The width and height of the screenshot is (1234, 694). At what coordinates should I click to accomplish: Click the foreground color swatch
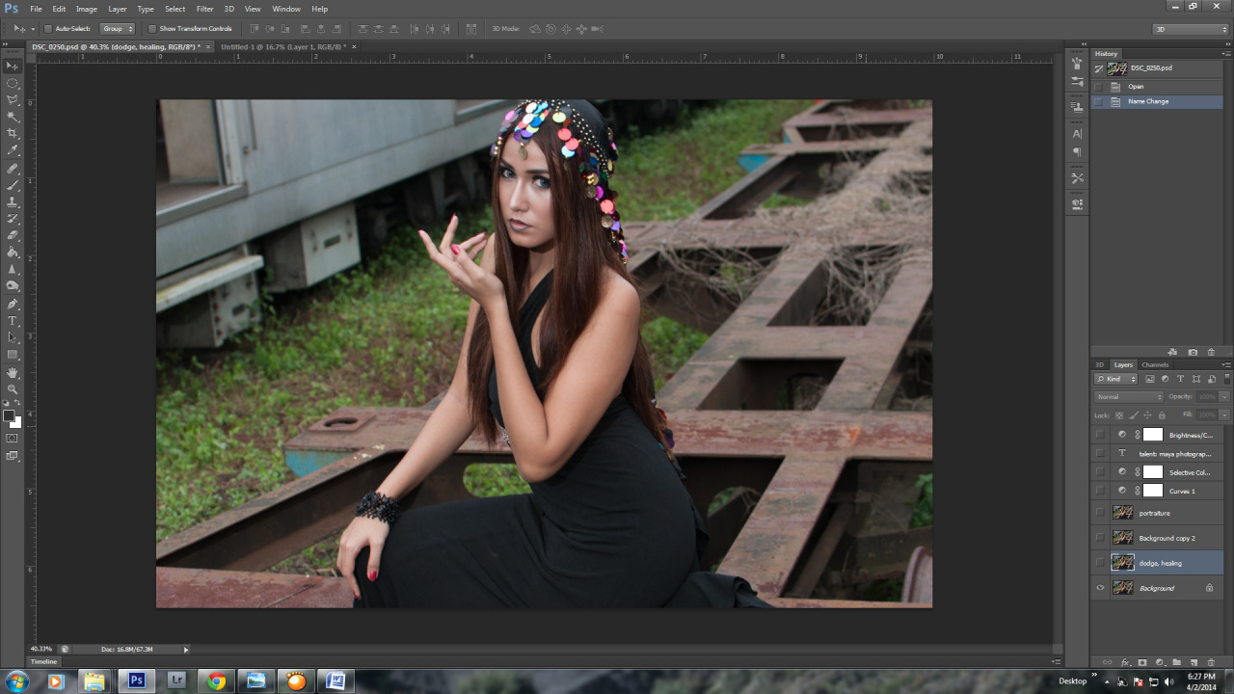point(9,416)
